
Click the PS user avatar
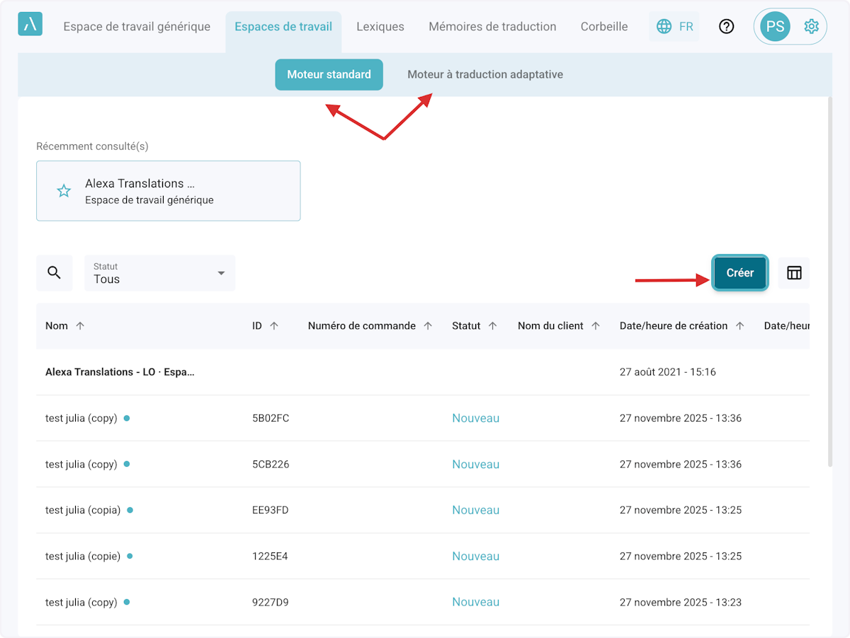775,27
